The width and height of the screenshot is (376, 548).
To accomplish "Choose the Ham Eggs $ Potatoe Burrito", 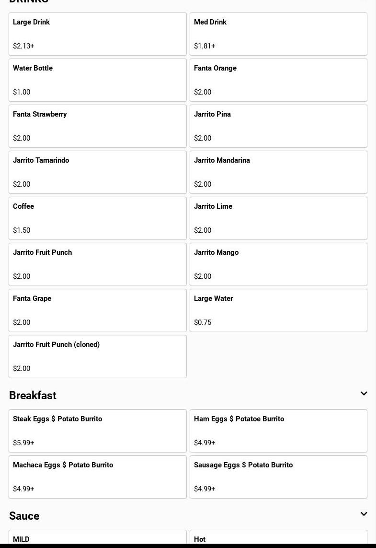I will pyautogui.click(x=278, y=431).
